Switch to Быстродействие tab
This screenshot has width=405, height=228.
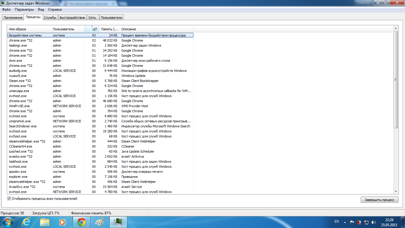click(72, 18)
